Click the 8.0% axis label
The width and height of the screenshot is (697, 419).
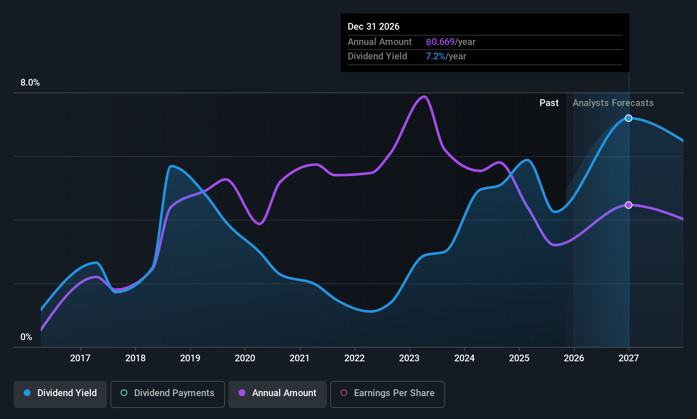(30, 83)
